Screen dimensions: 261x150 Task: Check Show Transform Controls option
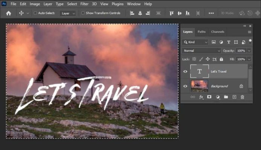83,13
